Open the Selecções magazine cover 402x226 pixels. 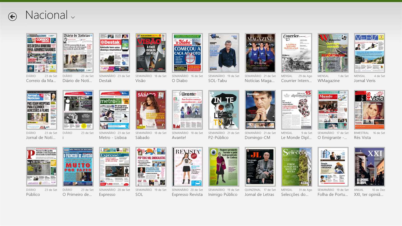(x=296, y=167)
